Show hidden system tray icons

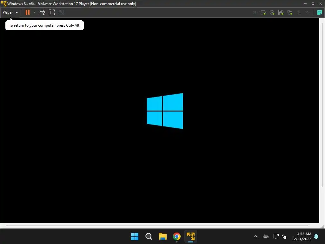[x=256, y=236]
